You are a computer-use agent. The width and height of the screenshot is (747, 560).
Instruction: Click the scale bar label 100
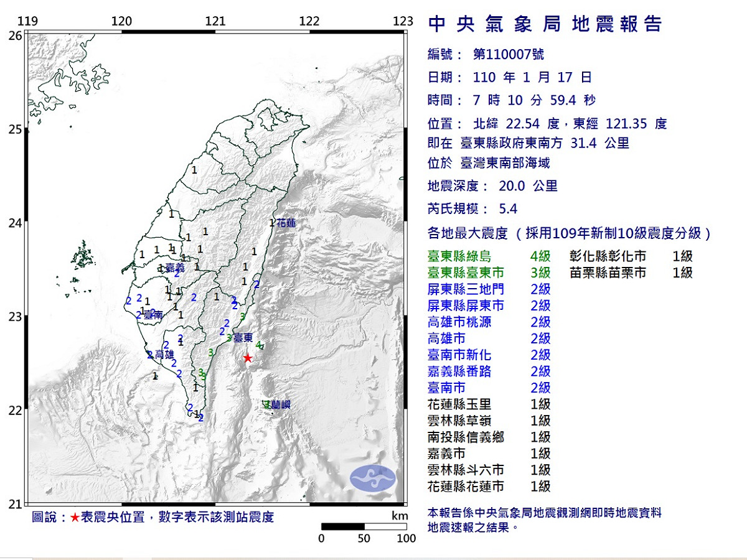(x=406, y=538)
